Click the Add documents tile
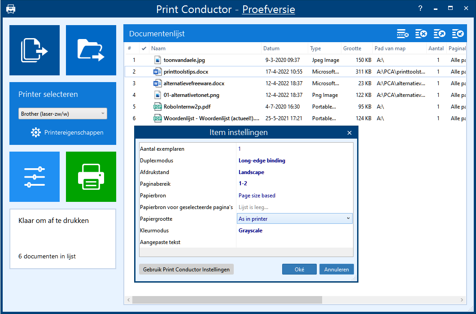Image resolution: width=476 pixels, height=314 pixels. click(x=35, y=50)
